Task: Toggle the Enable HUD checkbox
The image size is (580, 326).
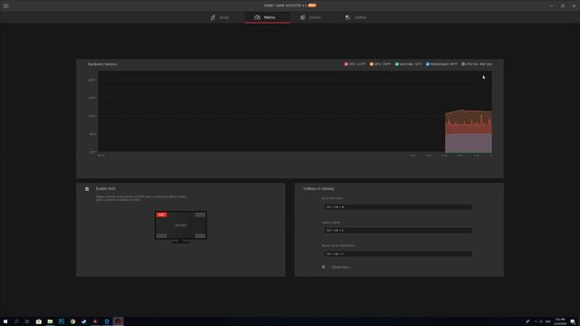Action: (x=87, y=189)
